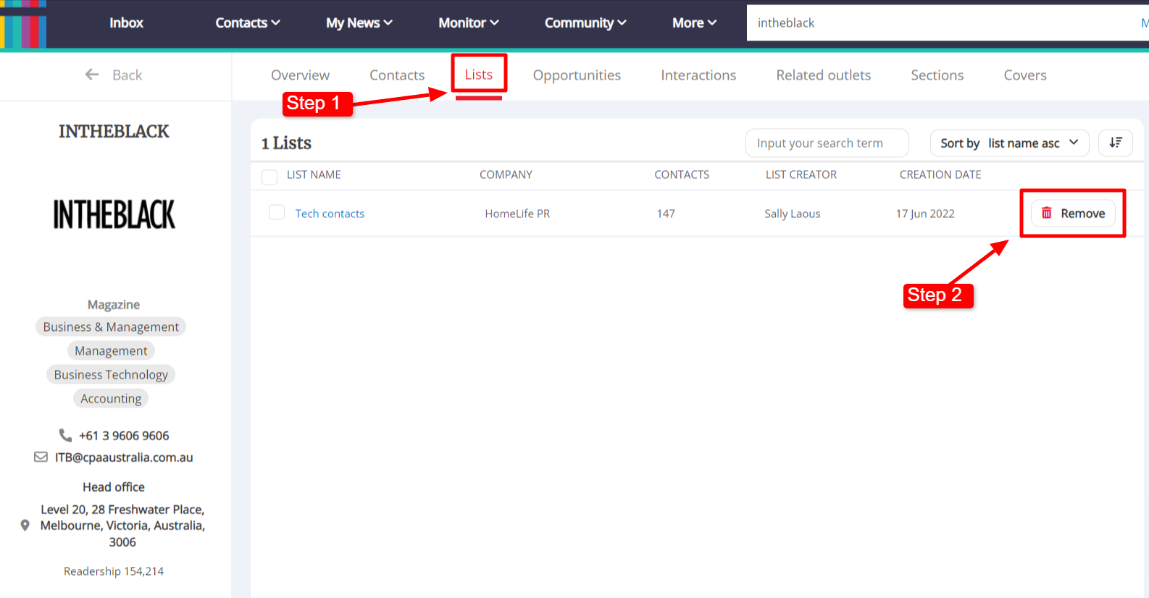1149x598 pixels.
Task: Switch to the Related outlets tab
Action: coord(824,75)
